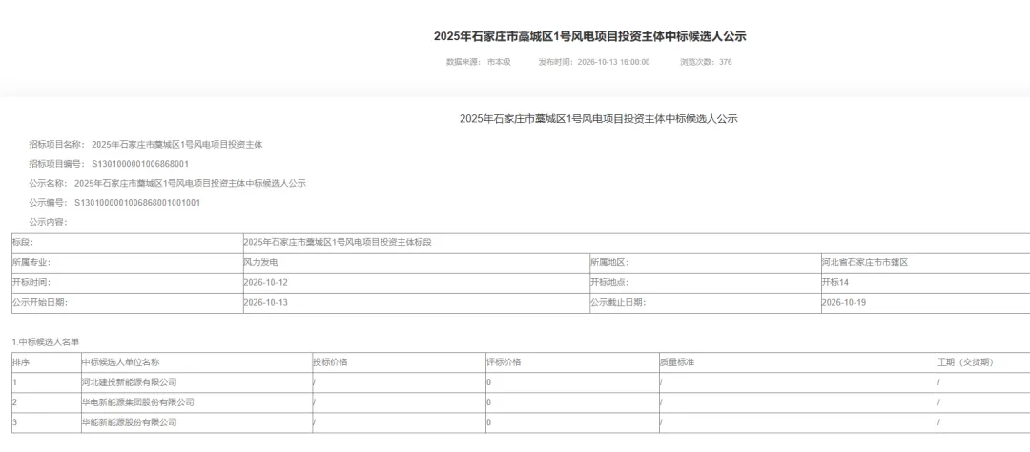Click the 评标价格 column header

click(x=572, y=362)
